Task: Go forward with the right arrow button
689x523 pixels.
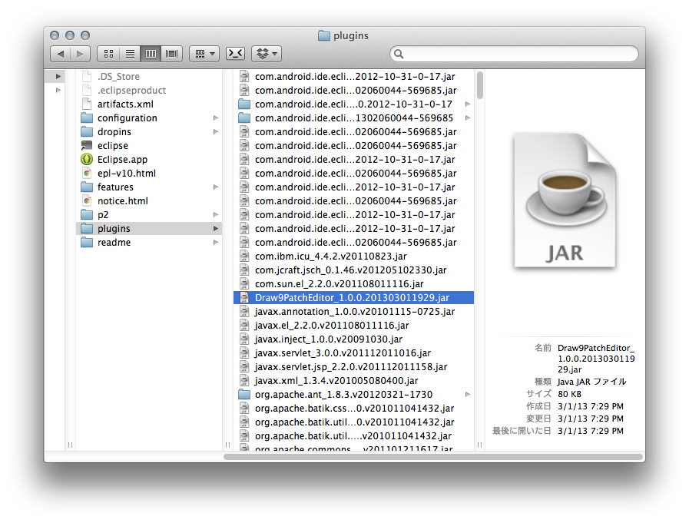Action: click(81, 54)
